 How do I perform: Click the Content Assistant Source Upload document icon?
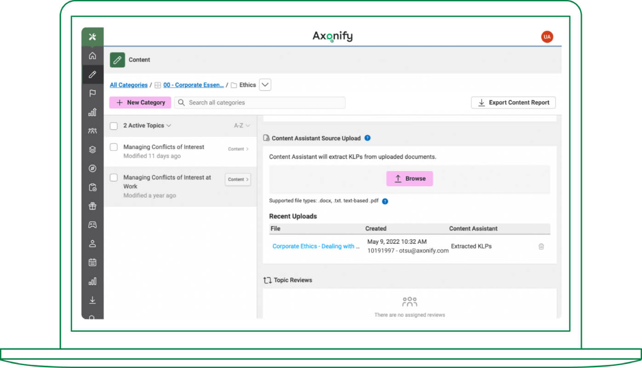click(x=266, y=138)
